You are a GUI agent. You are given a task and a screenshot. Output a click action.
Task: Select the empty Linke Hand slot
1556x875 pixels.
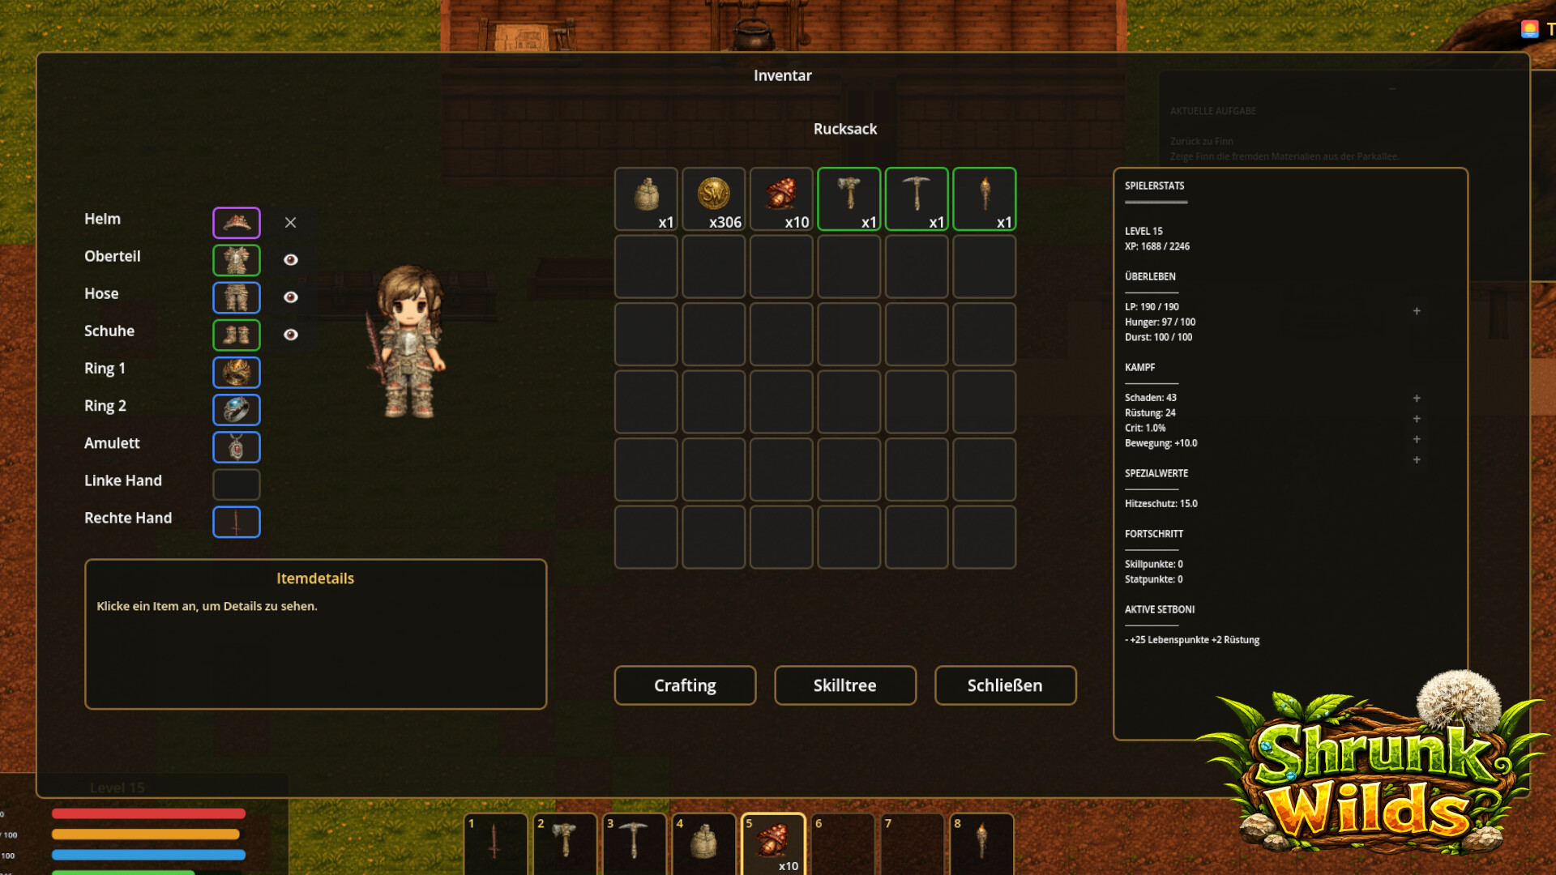tap(237, 484)
